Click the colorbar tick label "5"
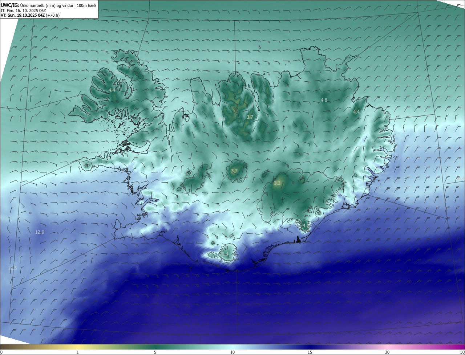This screenshot has width=465, height=355. (155, 352)
